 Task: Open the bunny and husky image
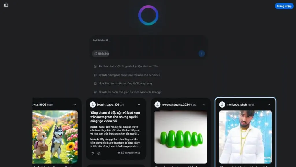point(55,137)
